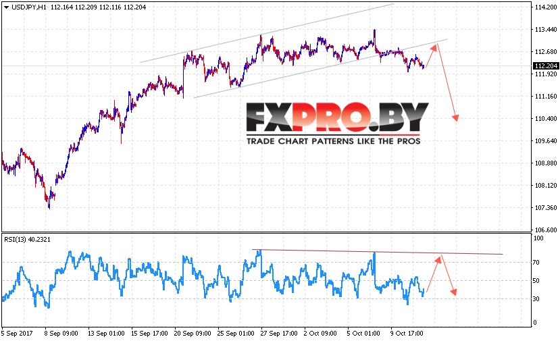Click the RSI scale level 0

point(534,323)
